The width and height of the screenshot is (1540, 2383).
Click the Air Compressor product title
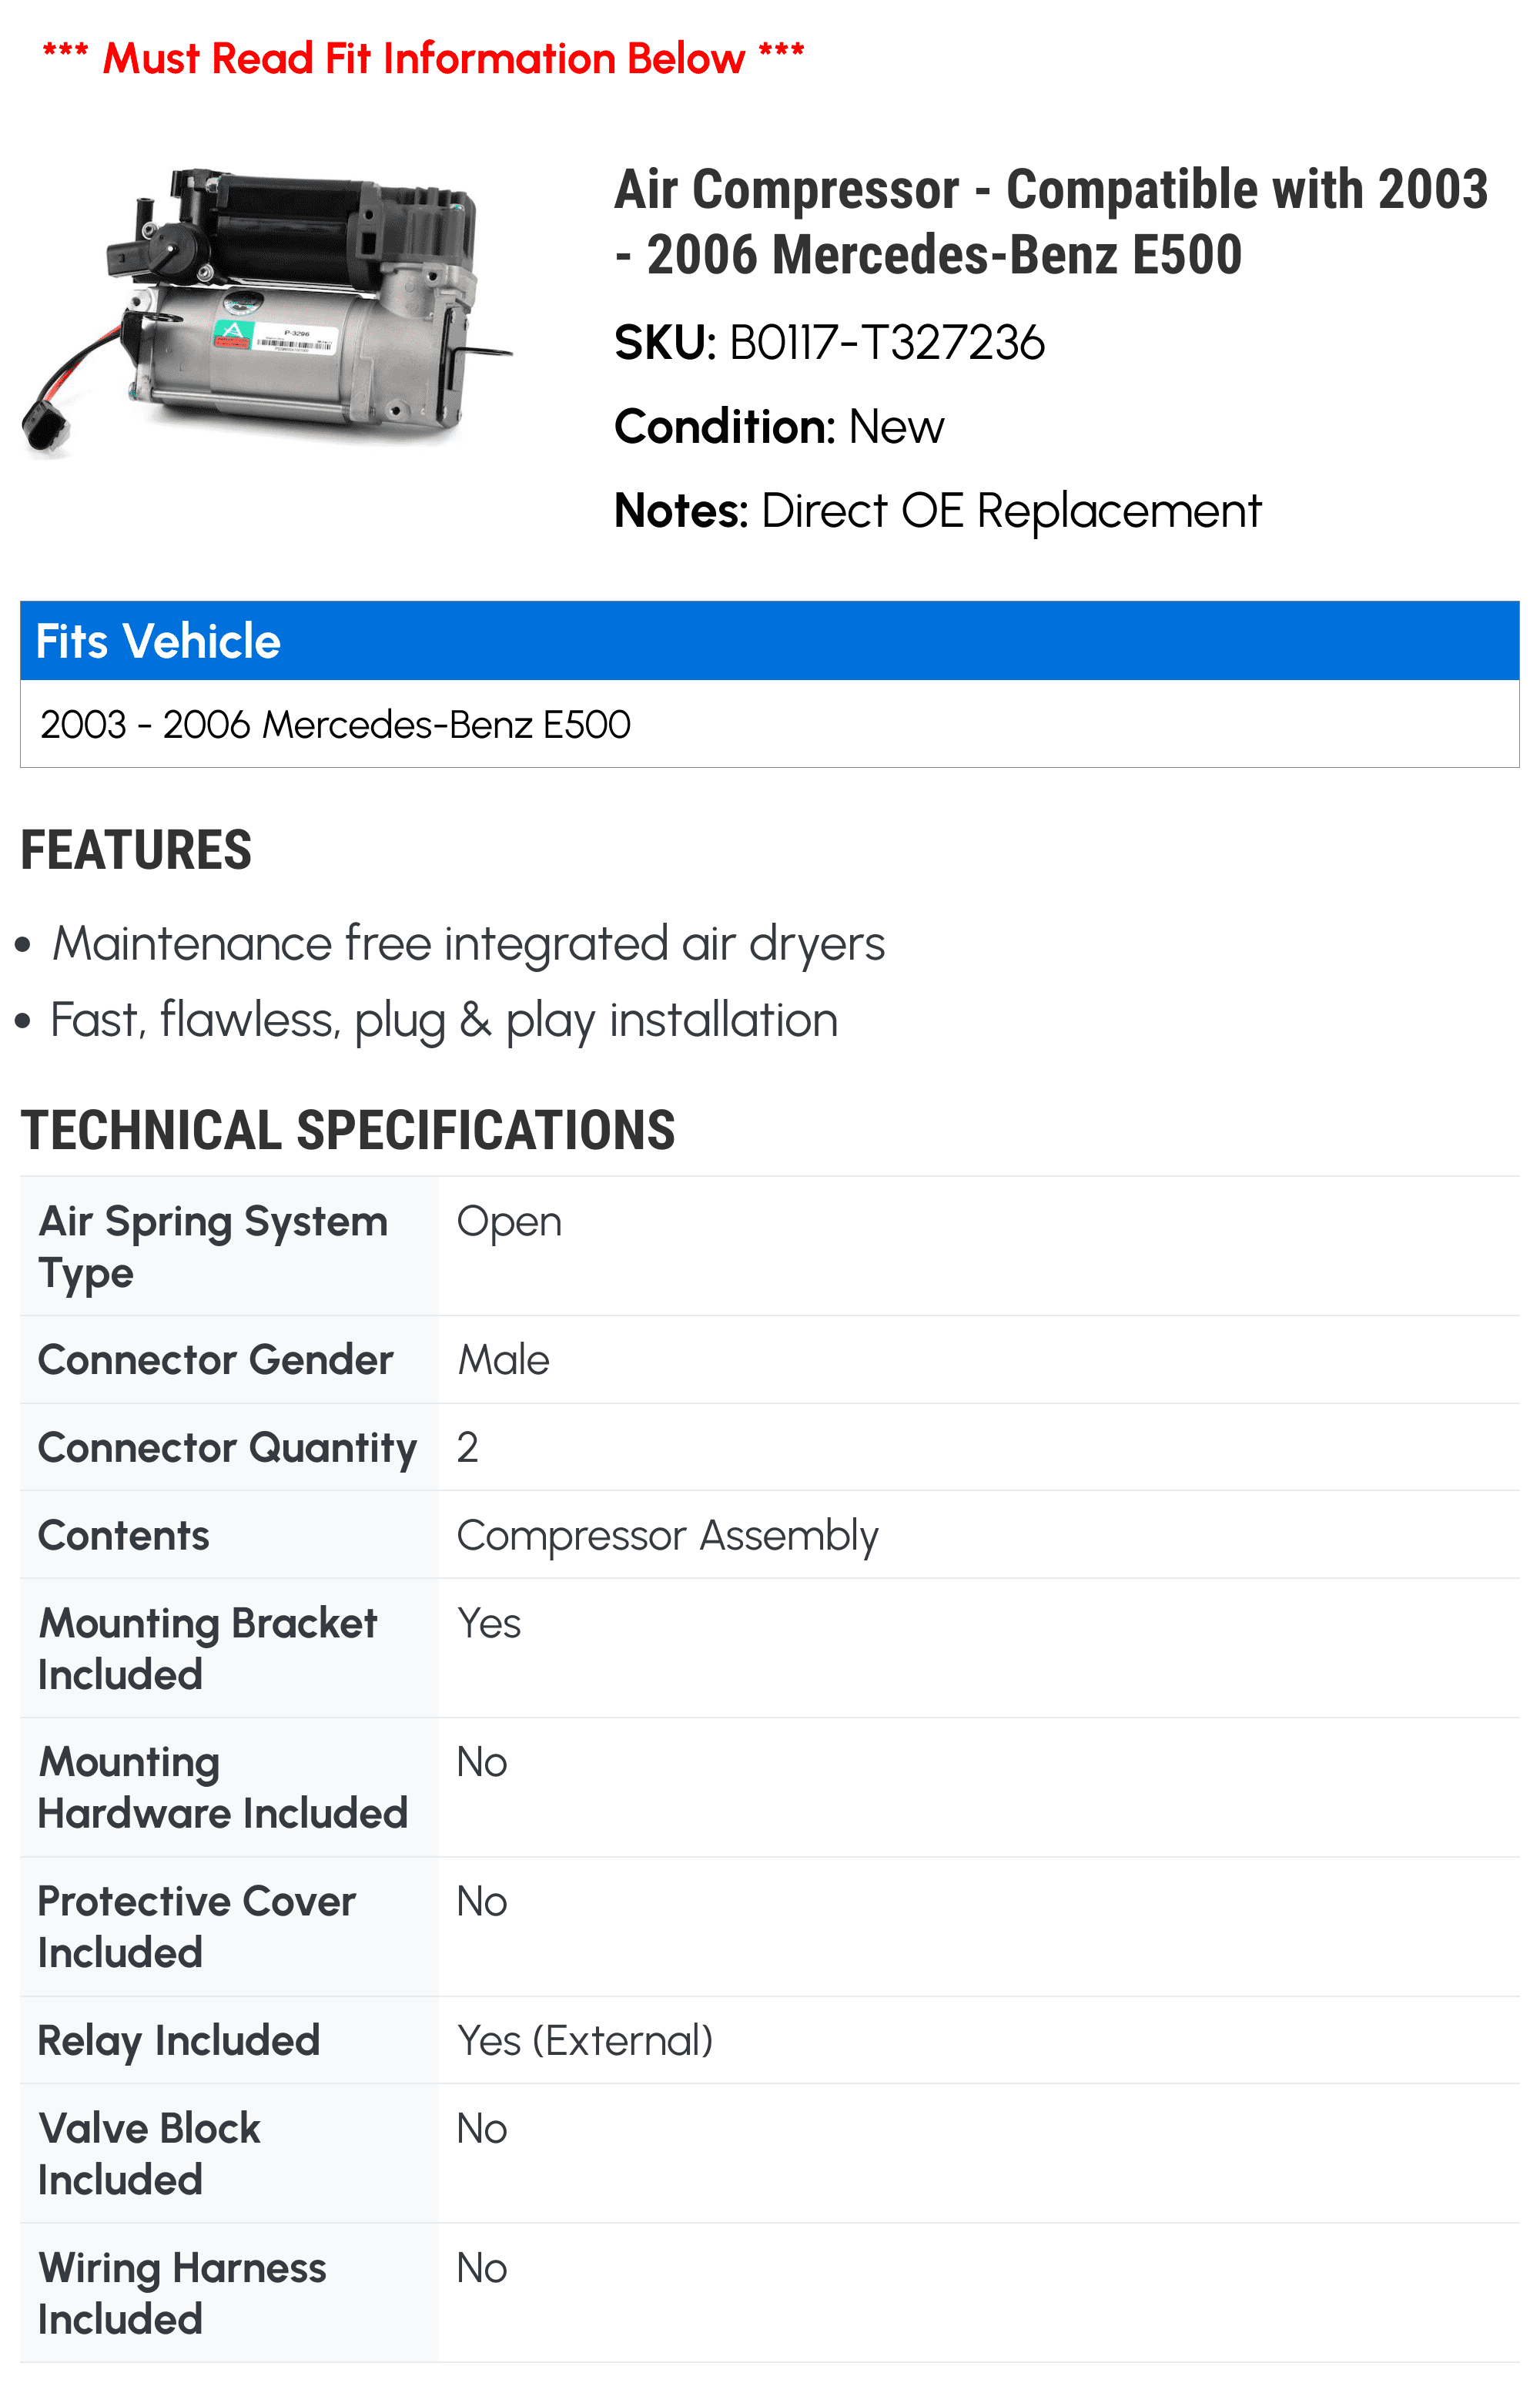[x=1050, y=221]
